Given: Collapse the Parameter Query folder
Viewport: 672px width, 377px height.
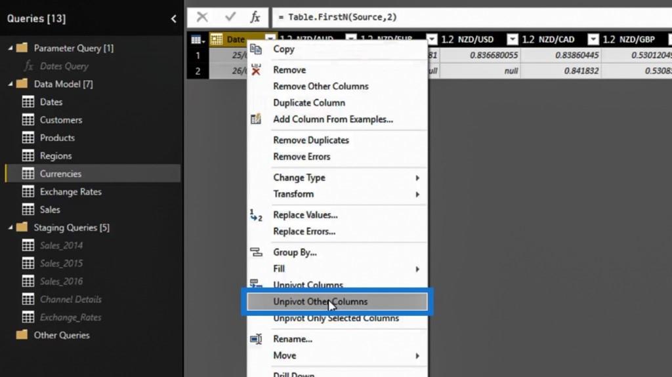Looking at the screenshot, I should click(x=10, y=49).
